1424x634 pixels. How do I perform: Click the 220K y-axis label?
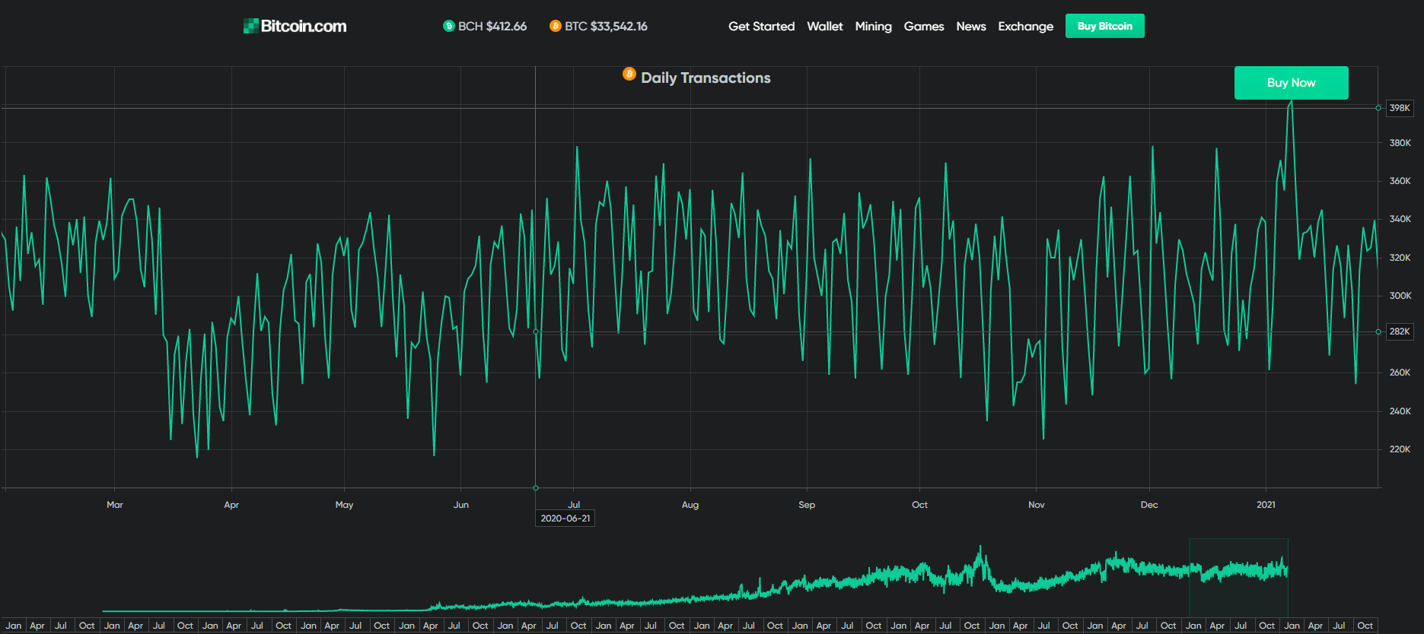[x=1400, y=449]
